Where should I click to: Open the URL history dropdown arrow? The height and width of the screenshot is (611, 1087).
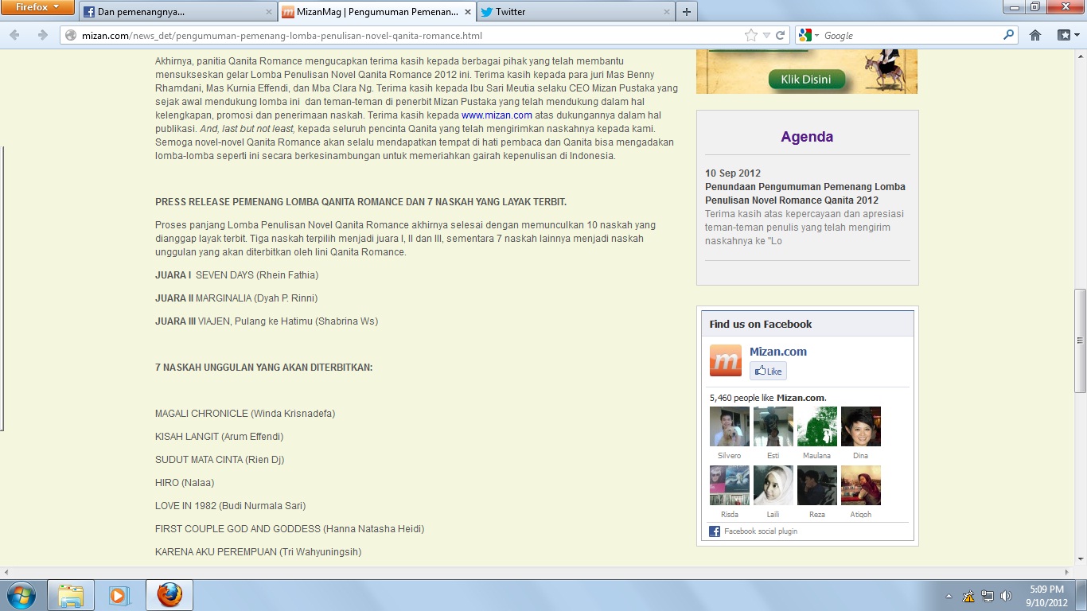766,35
